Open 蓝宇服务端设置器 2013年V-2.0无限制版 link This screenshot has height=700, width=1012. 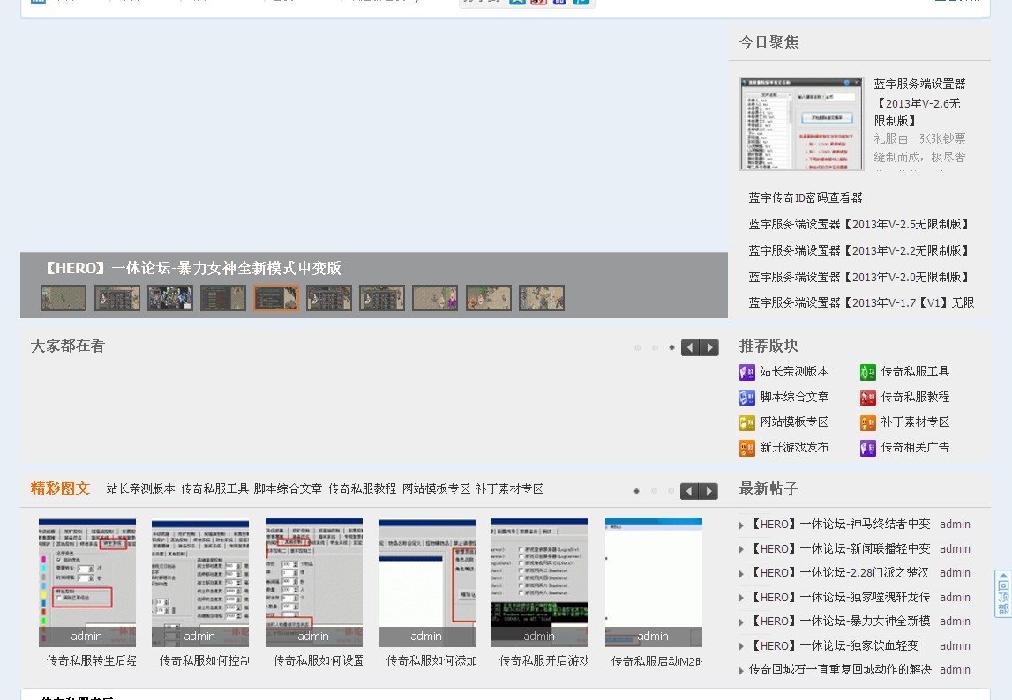(x=859, y=278)
